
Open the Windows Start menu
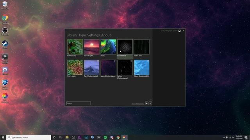point(3,137)
